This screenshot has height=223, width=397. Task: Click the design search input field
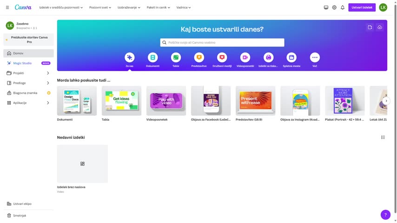[223, 42]
